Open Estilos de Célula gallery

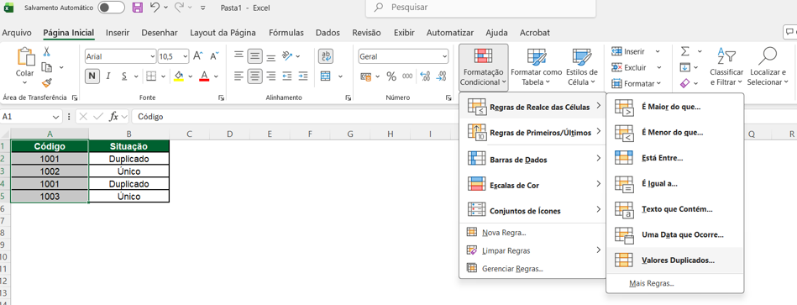tap(581, 67)
